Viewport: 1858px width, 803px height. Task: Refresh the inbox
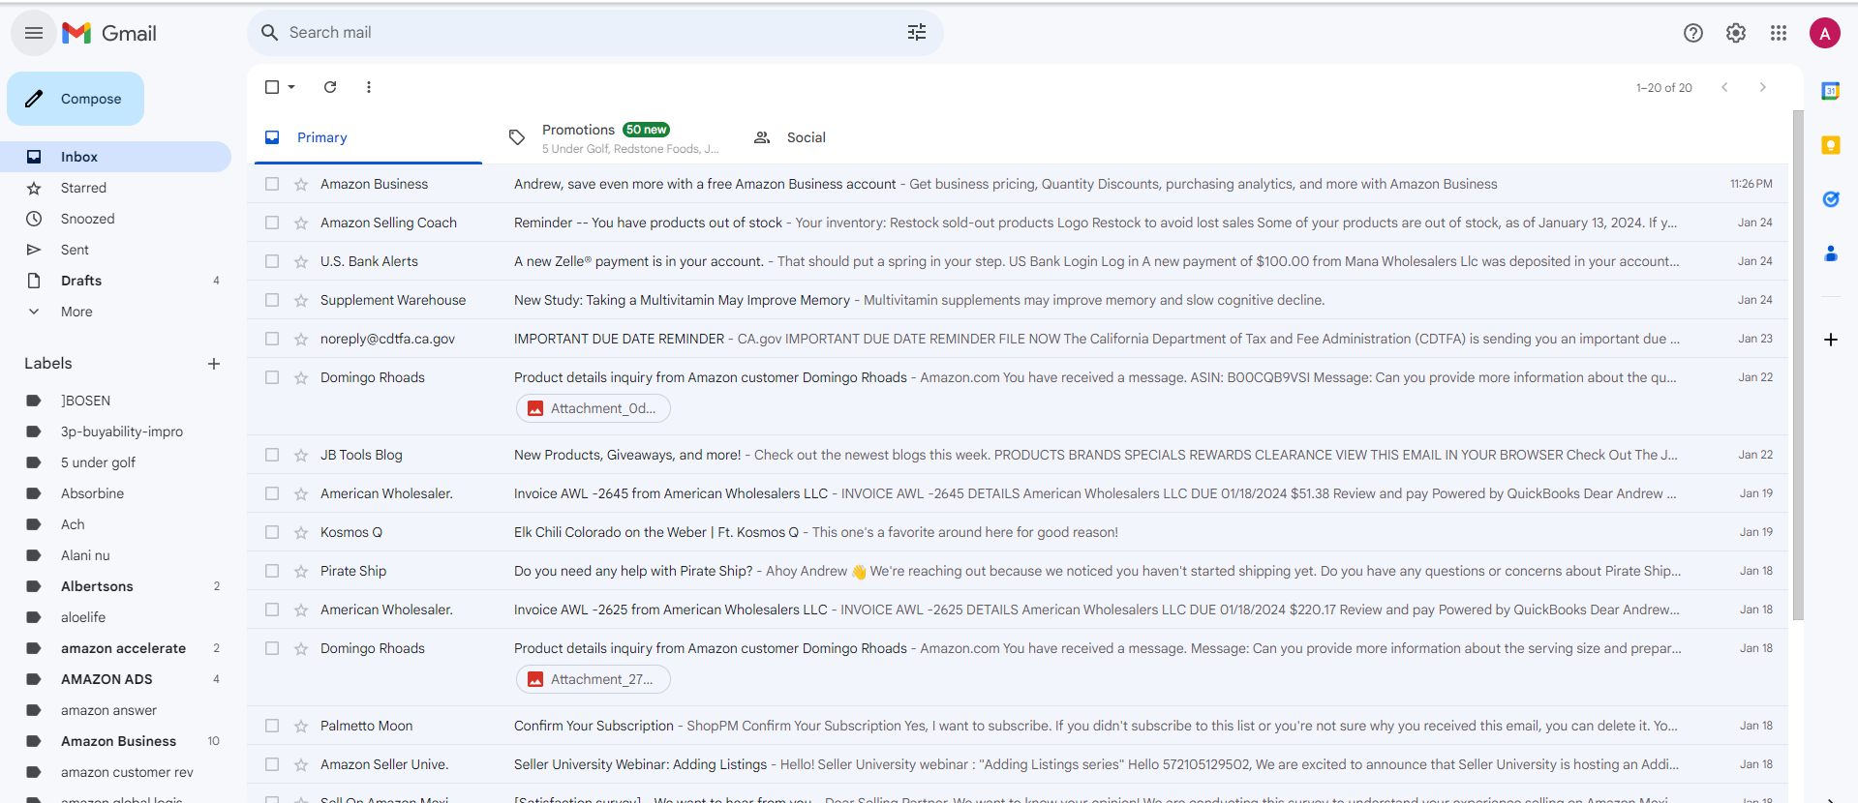[330, 87]
